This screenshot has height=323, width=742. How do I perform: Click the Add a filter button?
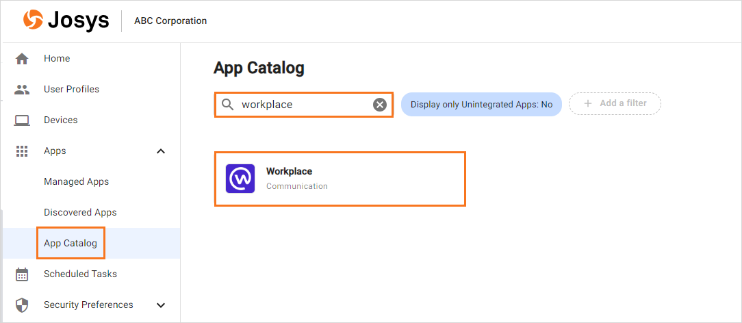(615, 103)
